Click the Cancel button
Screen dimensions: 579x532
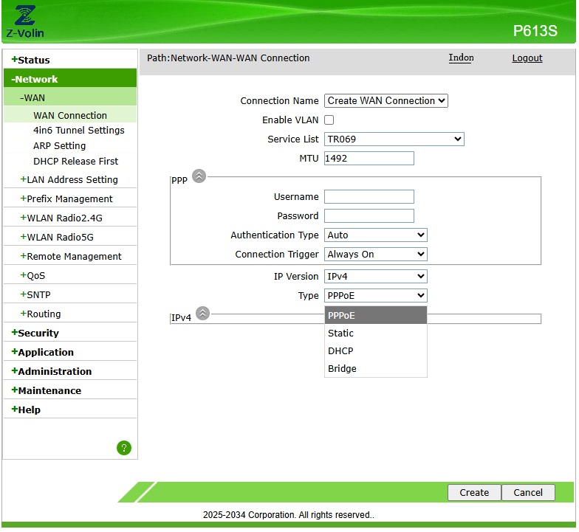pyautogui.click(x=528, y=493)
